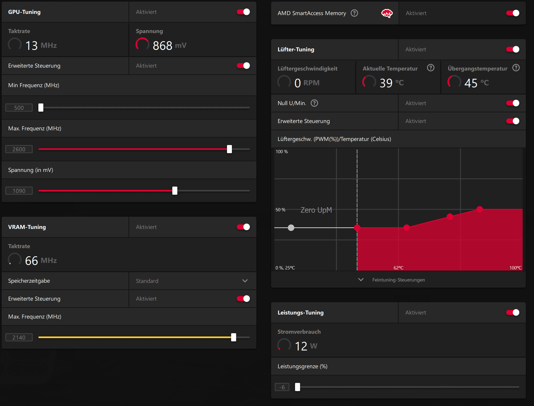
Task: Switch off the VRAM-Tuning toggle
Action: click(243, 227)
